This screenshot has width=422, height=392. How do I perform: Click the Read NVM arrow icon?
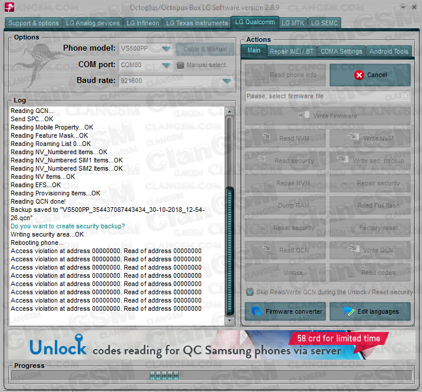[x=266, y=136]
